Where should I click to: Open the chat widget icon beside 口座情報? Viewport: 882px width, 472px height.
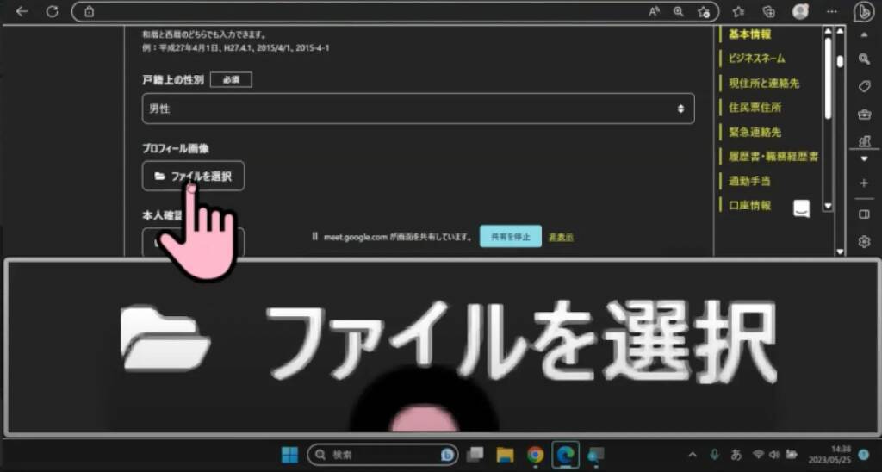tap(802, 208)
